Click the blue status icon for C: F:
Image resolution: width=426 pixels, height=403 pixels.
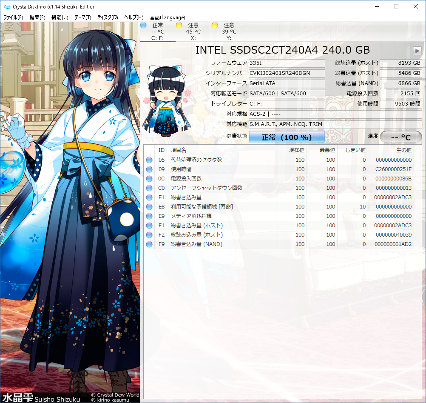coord(143,25)
